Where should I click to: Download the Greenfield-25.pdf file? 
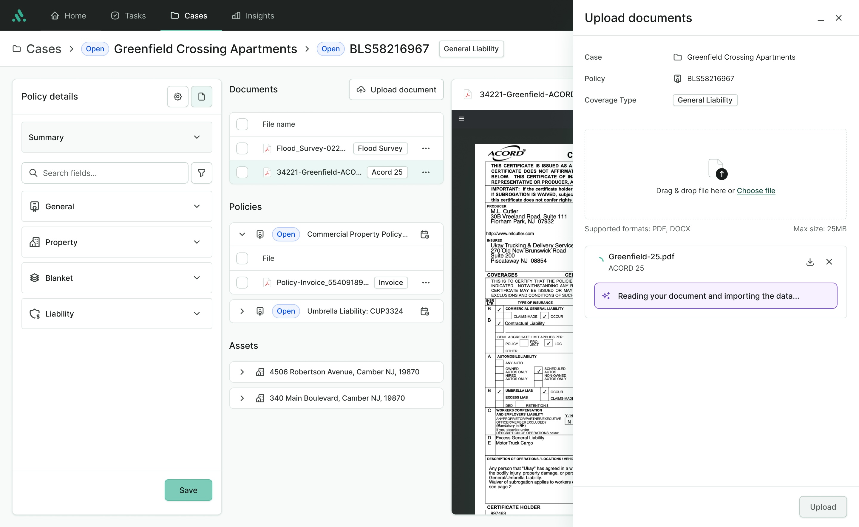pyautogui.click(x=810, y=262)
